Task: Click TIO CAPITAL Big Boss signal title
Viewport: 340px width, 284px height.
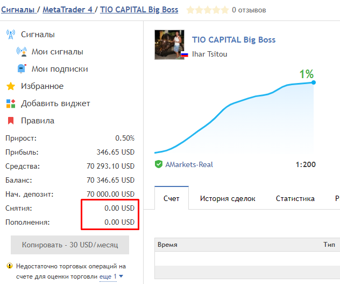Action: click(233, 40)
